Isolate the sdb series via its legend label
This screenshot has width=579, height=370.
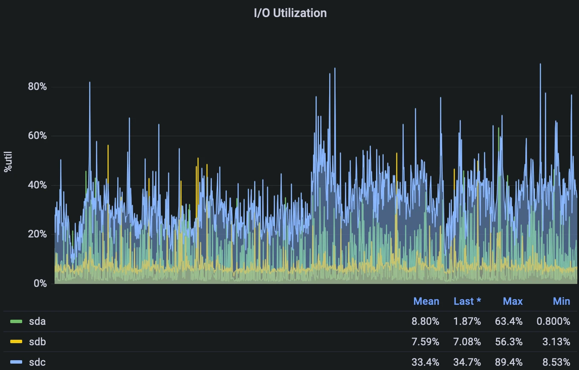[x=37, y=342]
